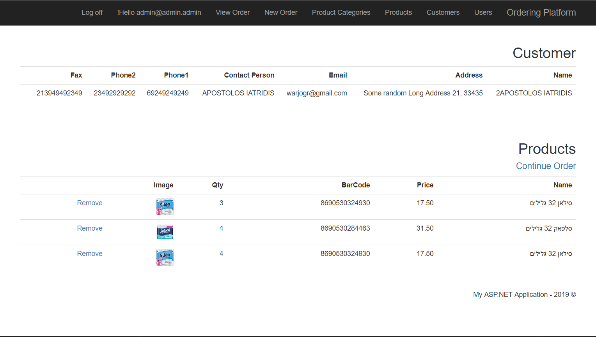Remove the first Silen 32 rolls product

[90, 203]
